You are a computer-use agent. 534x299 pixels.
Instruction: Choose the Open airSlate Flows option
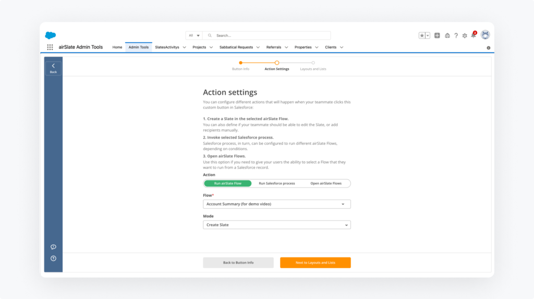[326, 183]
